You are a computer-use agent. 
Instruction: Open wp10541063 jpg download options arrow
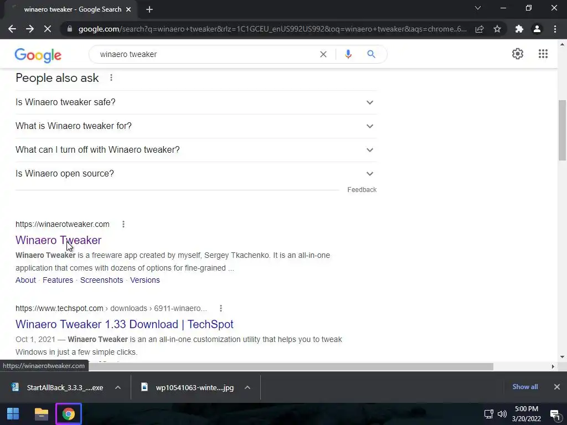[248, 387]
